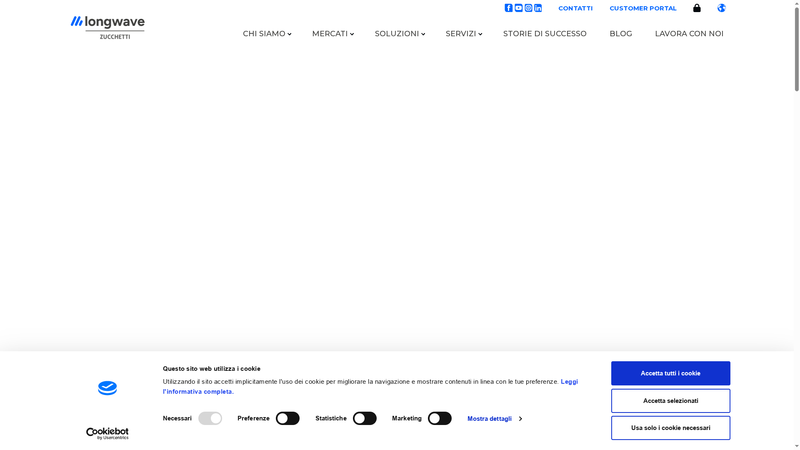Viewport: 800px width, 450px height.
Task: Open Longwave's Facebook page
Action: point(508,8)
